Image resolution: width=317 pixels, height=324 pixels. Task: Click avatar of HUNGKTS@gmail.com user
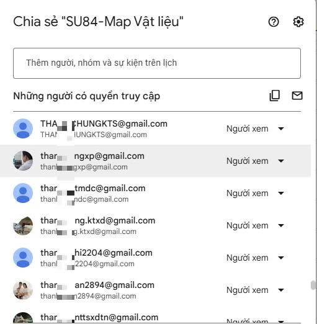[23, 128]
